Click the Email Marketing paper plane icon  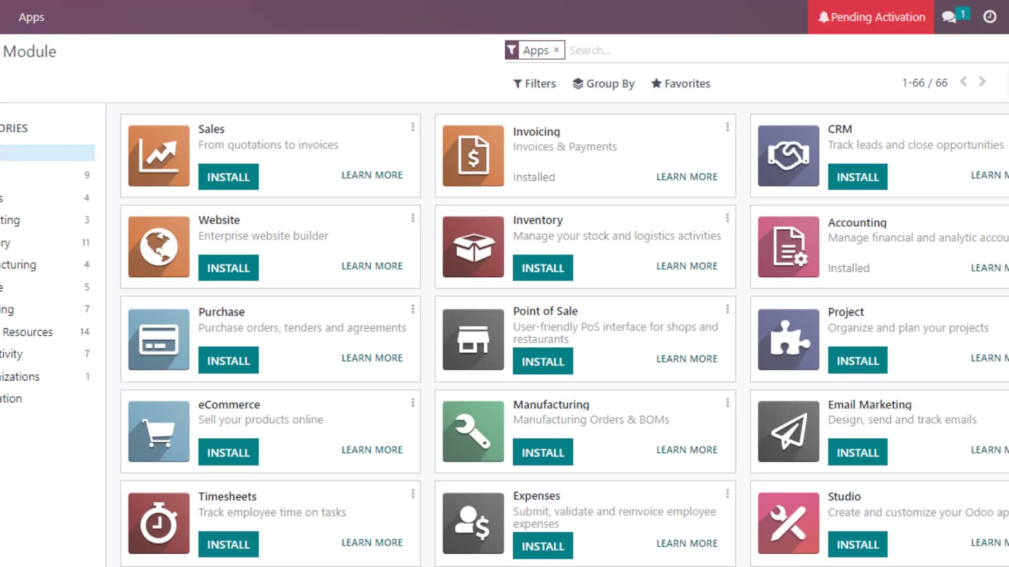[x=788, y=432]
